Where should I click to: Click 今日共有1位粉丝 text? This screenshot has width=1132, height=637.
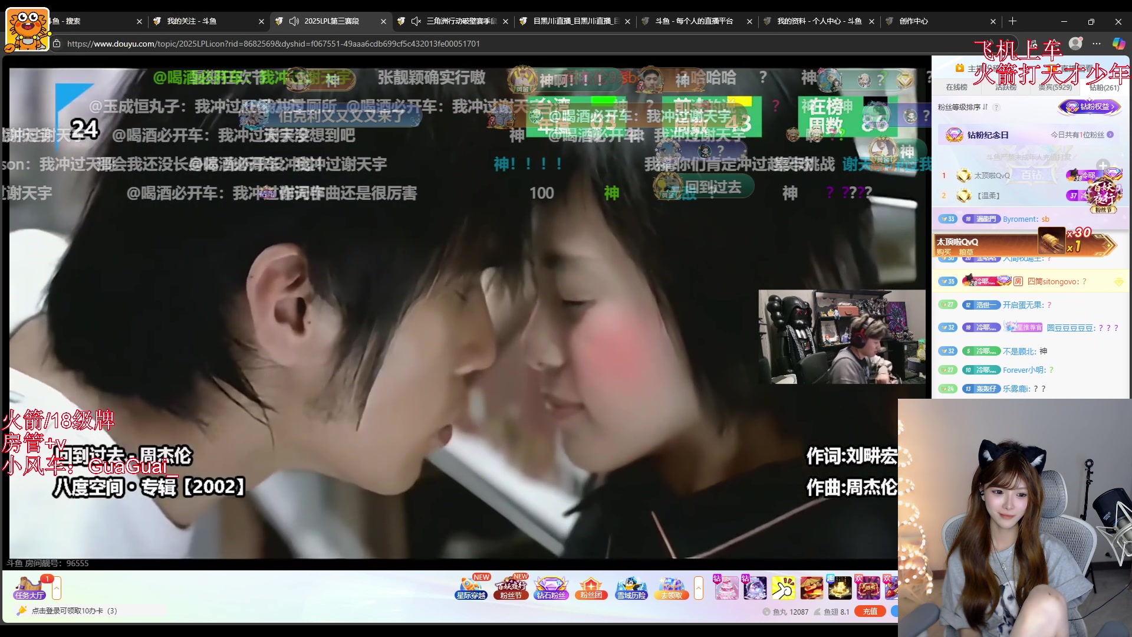(x=1077, y=135)
